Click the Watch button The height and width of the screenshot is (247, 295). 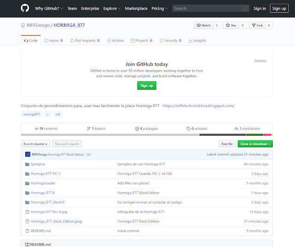[x=204, y=25]
